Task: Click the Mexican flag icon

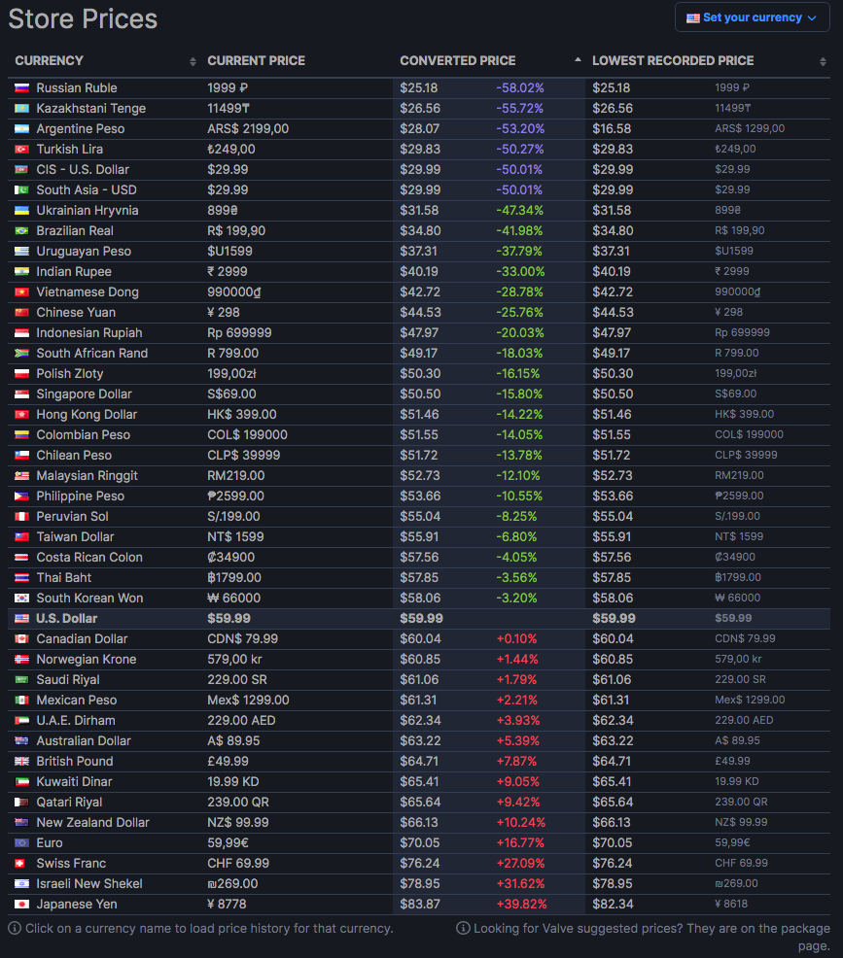Action: tap(22, 701)
